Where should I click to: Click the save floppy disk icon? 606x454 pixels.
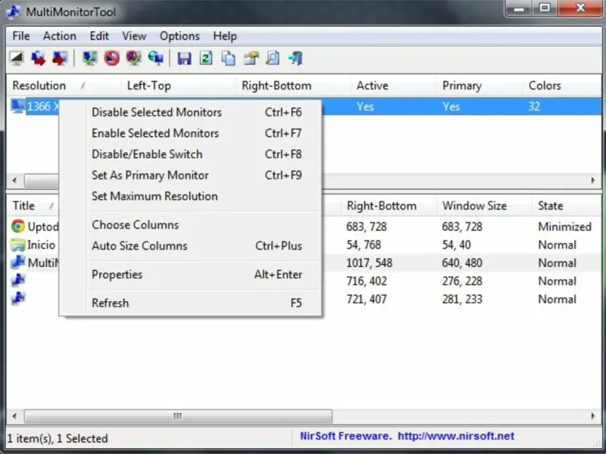click(184, 58)
